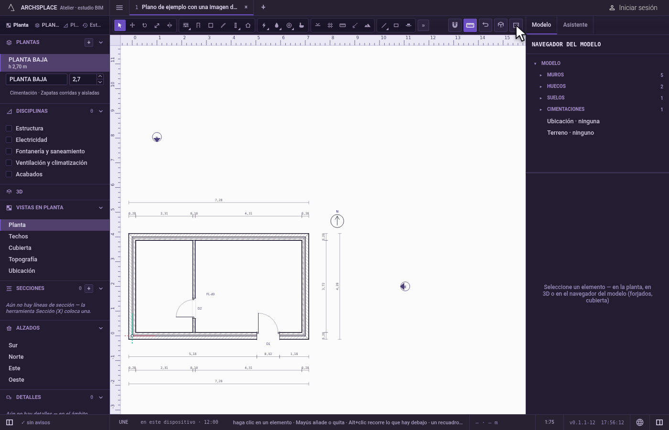Select the arrow selection tool
The image size is (669, 430).
[120, 25]
